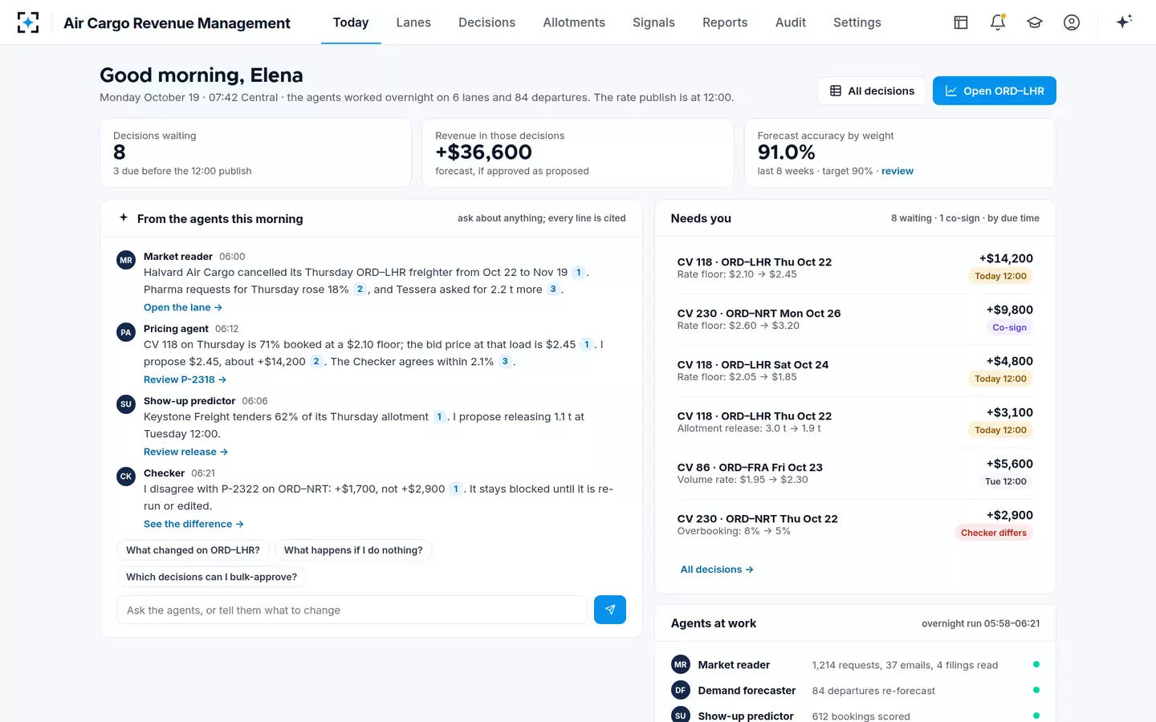The image size is (1156, 722).
Task: Open the Audit tab
Action: [x=791, y=22]
